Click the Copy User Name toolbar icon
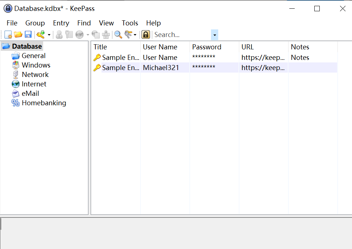The width and height of the screenshot is (352, 249). click(59, 34)
